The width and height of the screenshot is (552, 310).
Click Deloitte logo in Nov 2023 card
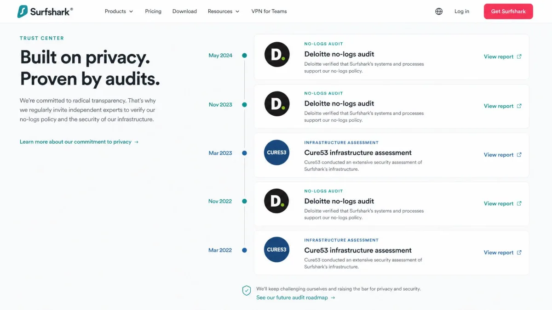click(277, 104)
